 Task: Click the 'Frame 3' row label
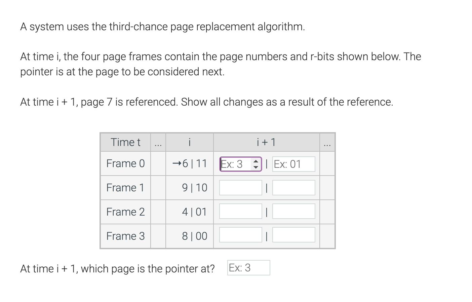coord(125,236)
